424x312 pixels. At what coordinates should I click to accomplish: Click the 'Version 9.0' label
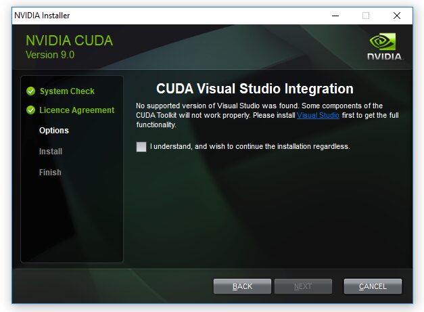click(50, 55)
